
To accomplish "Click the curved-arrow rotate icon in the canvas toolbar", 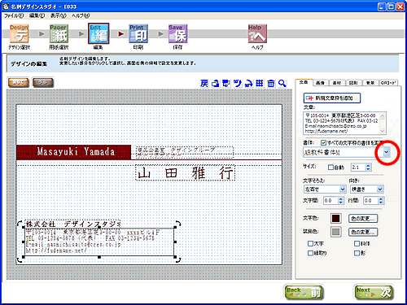I will (248, 83).
